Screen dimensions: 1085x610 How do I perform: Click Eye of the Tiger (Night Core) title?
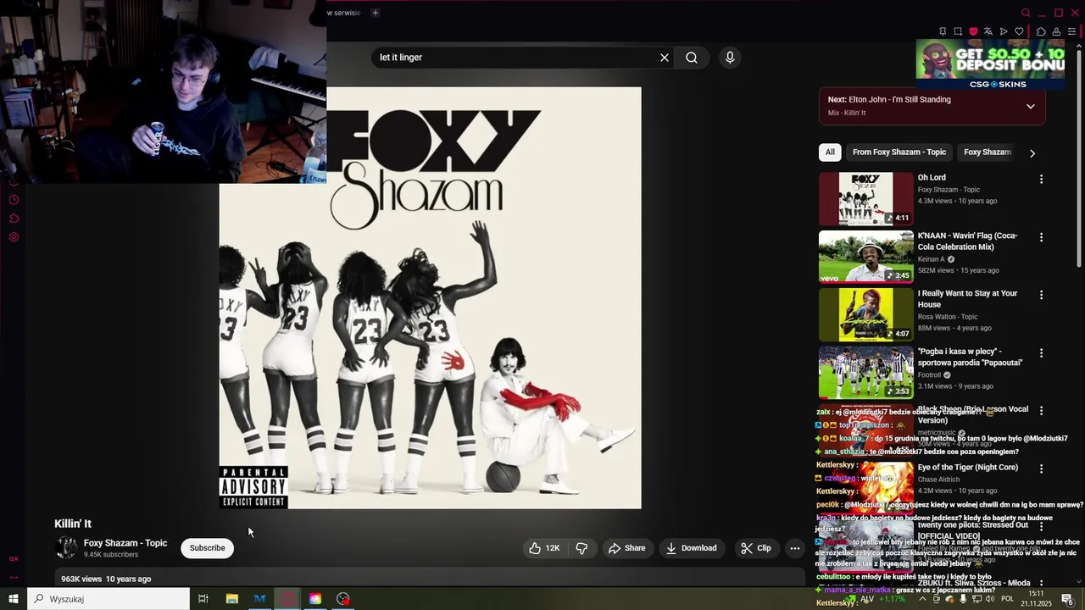[968, 468]
